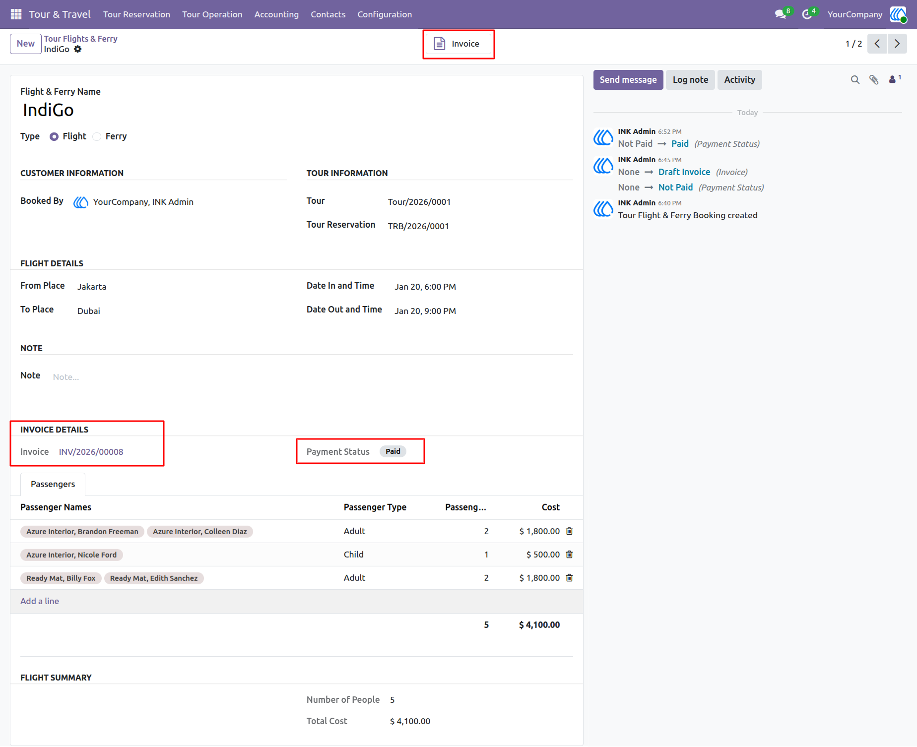917x747 pixels.
Task: Add a line to passengers table
Action: coord(40,601)
